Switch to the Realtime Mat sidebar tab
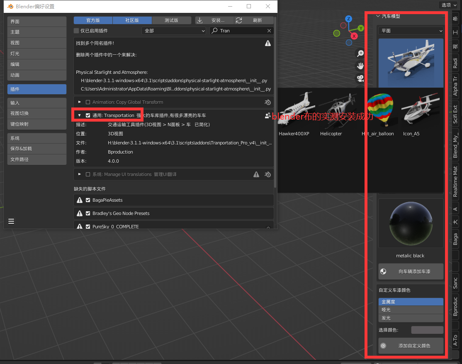This screenshot has height=364, width=462. click(455, 181)
